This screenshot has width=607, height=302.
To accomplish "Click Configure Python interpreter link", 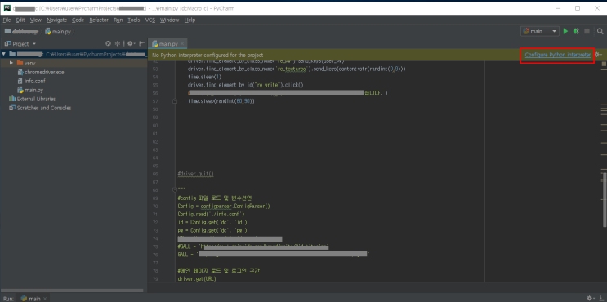I will [558, 55].
